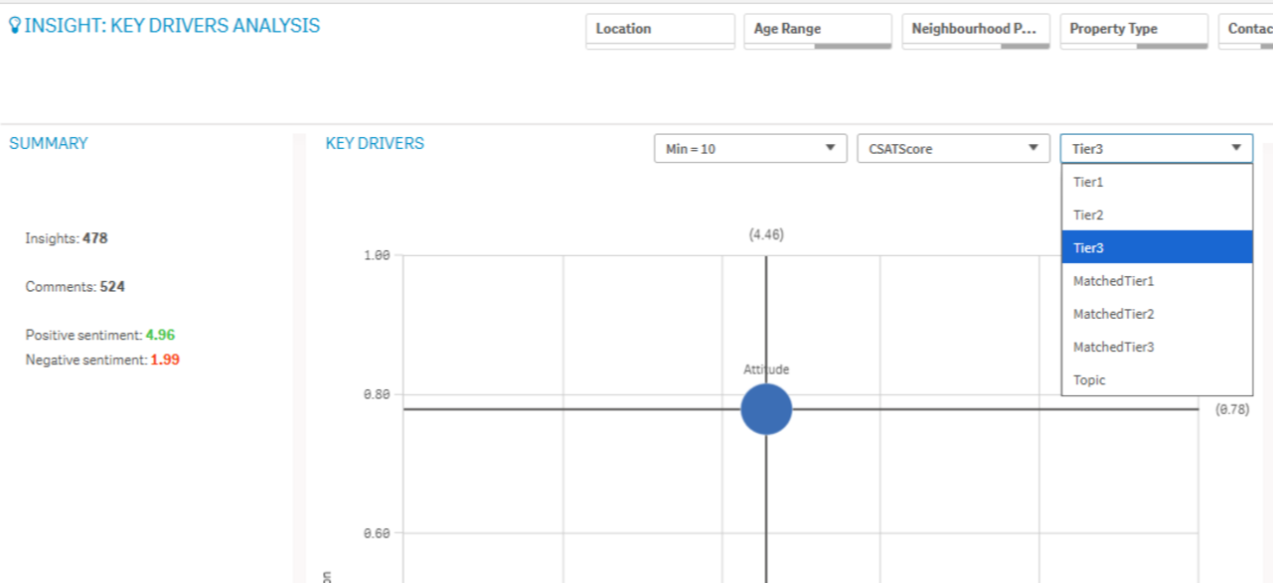
Task: Click the SUMMARY heading
Action: [x=49, y=143]
